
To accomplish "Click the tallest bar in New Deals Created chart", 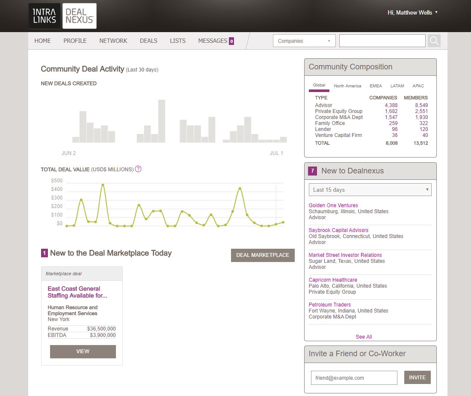I will point(162,121).
